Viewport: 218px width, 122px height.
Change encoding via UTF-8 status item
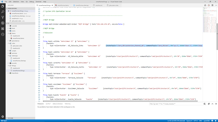click(x=196, y=121)
